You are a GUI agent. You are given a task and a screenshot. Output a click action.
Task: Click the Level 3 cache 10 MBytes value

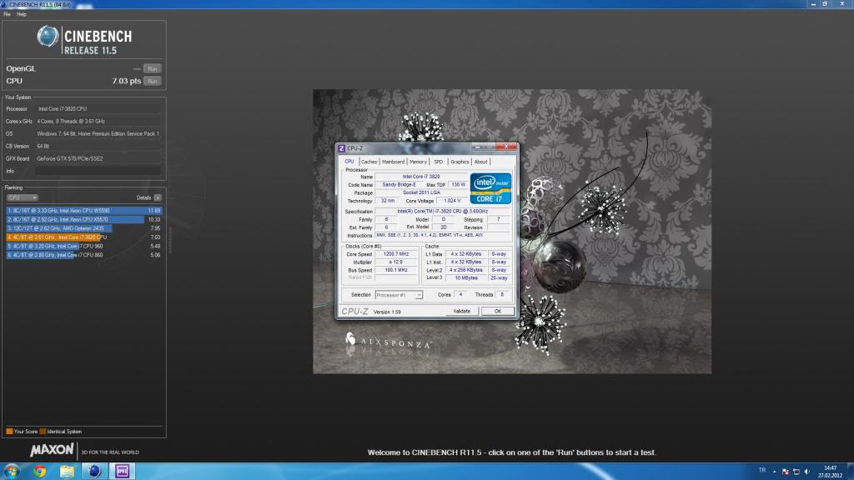[x=466, y=277]
